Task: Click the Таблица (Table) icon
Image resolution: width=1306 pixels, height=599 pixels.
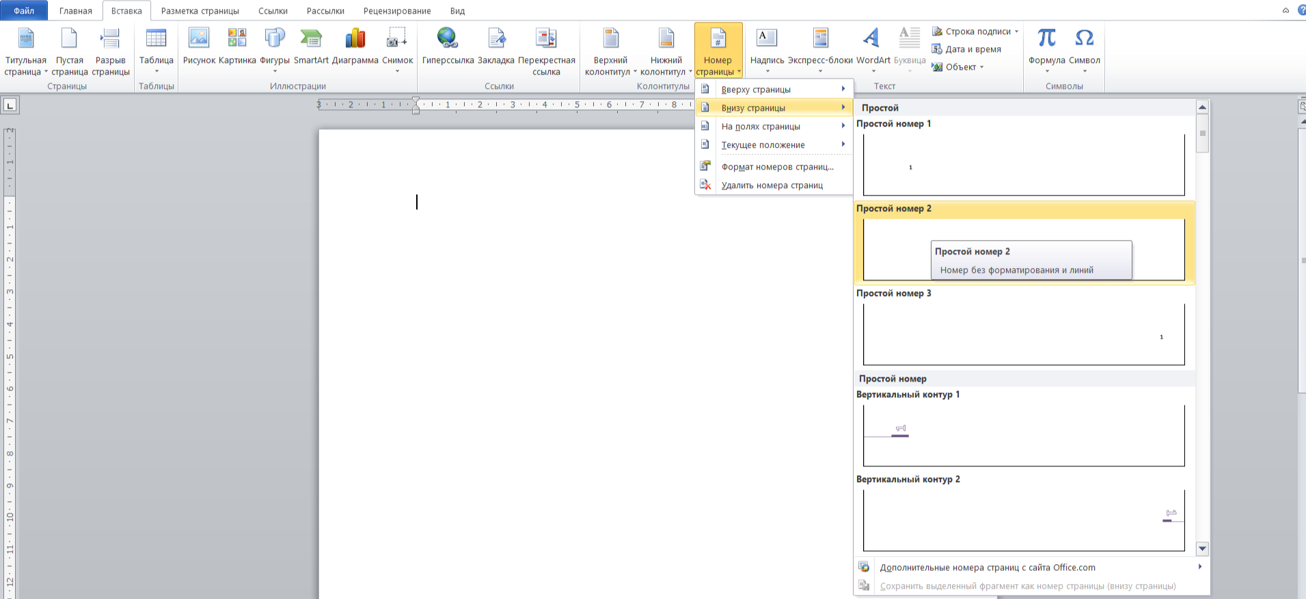Action: coord(156,40)
